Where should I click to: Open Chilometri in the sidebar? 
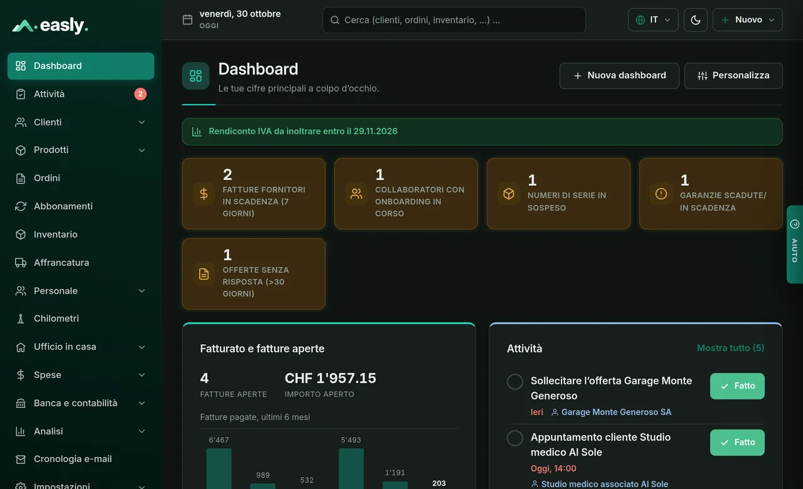81,318
